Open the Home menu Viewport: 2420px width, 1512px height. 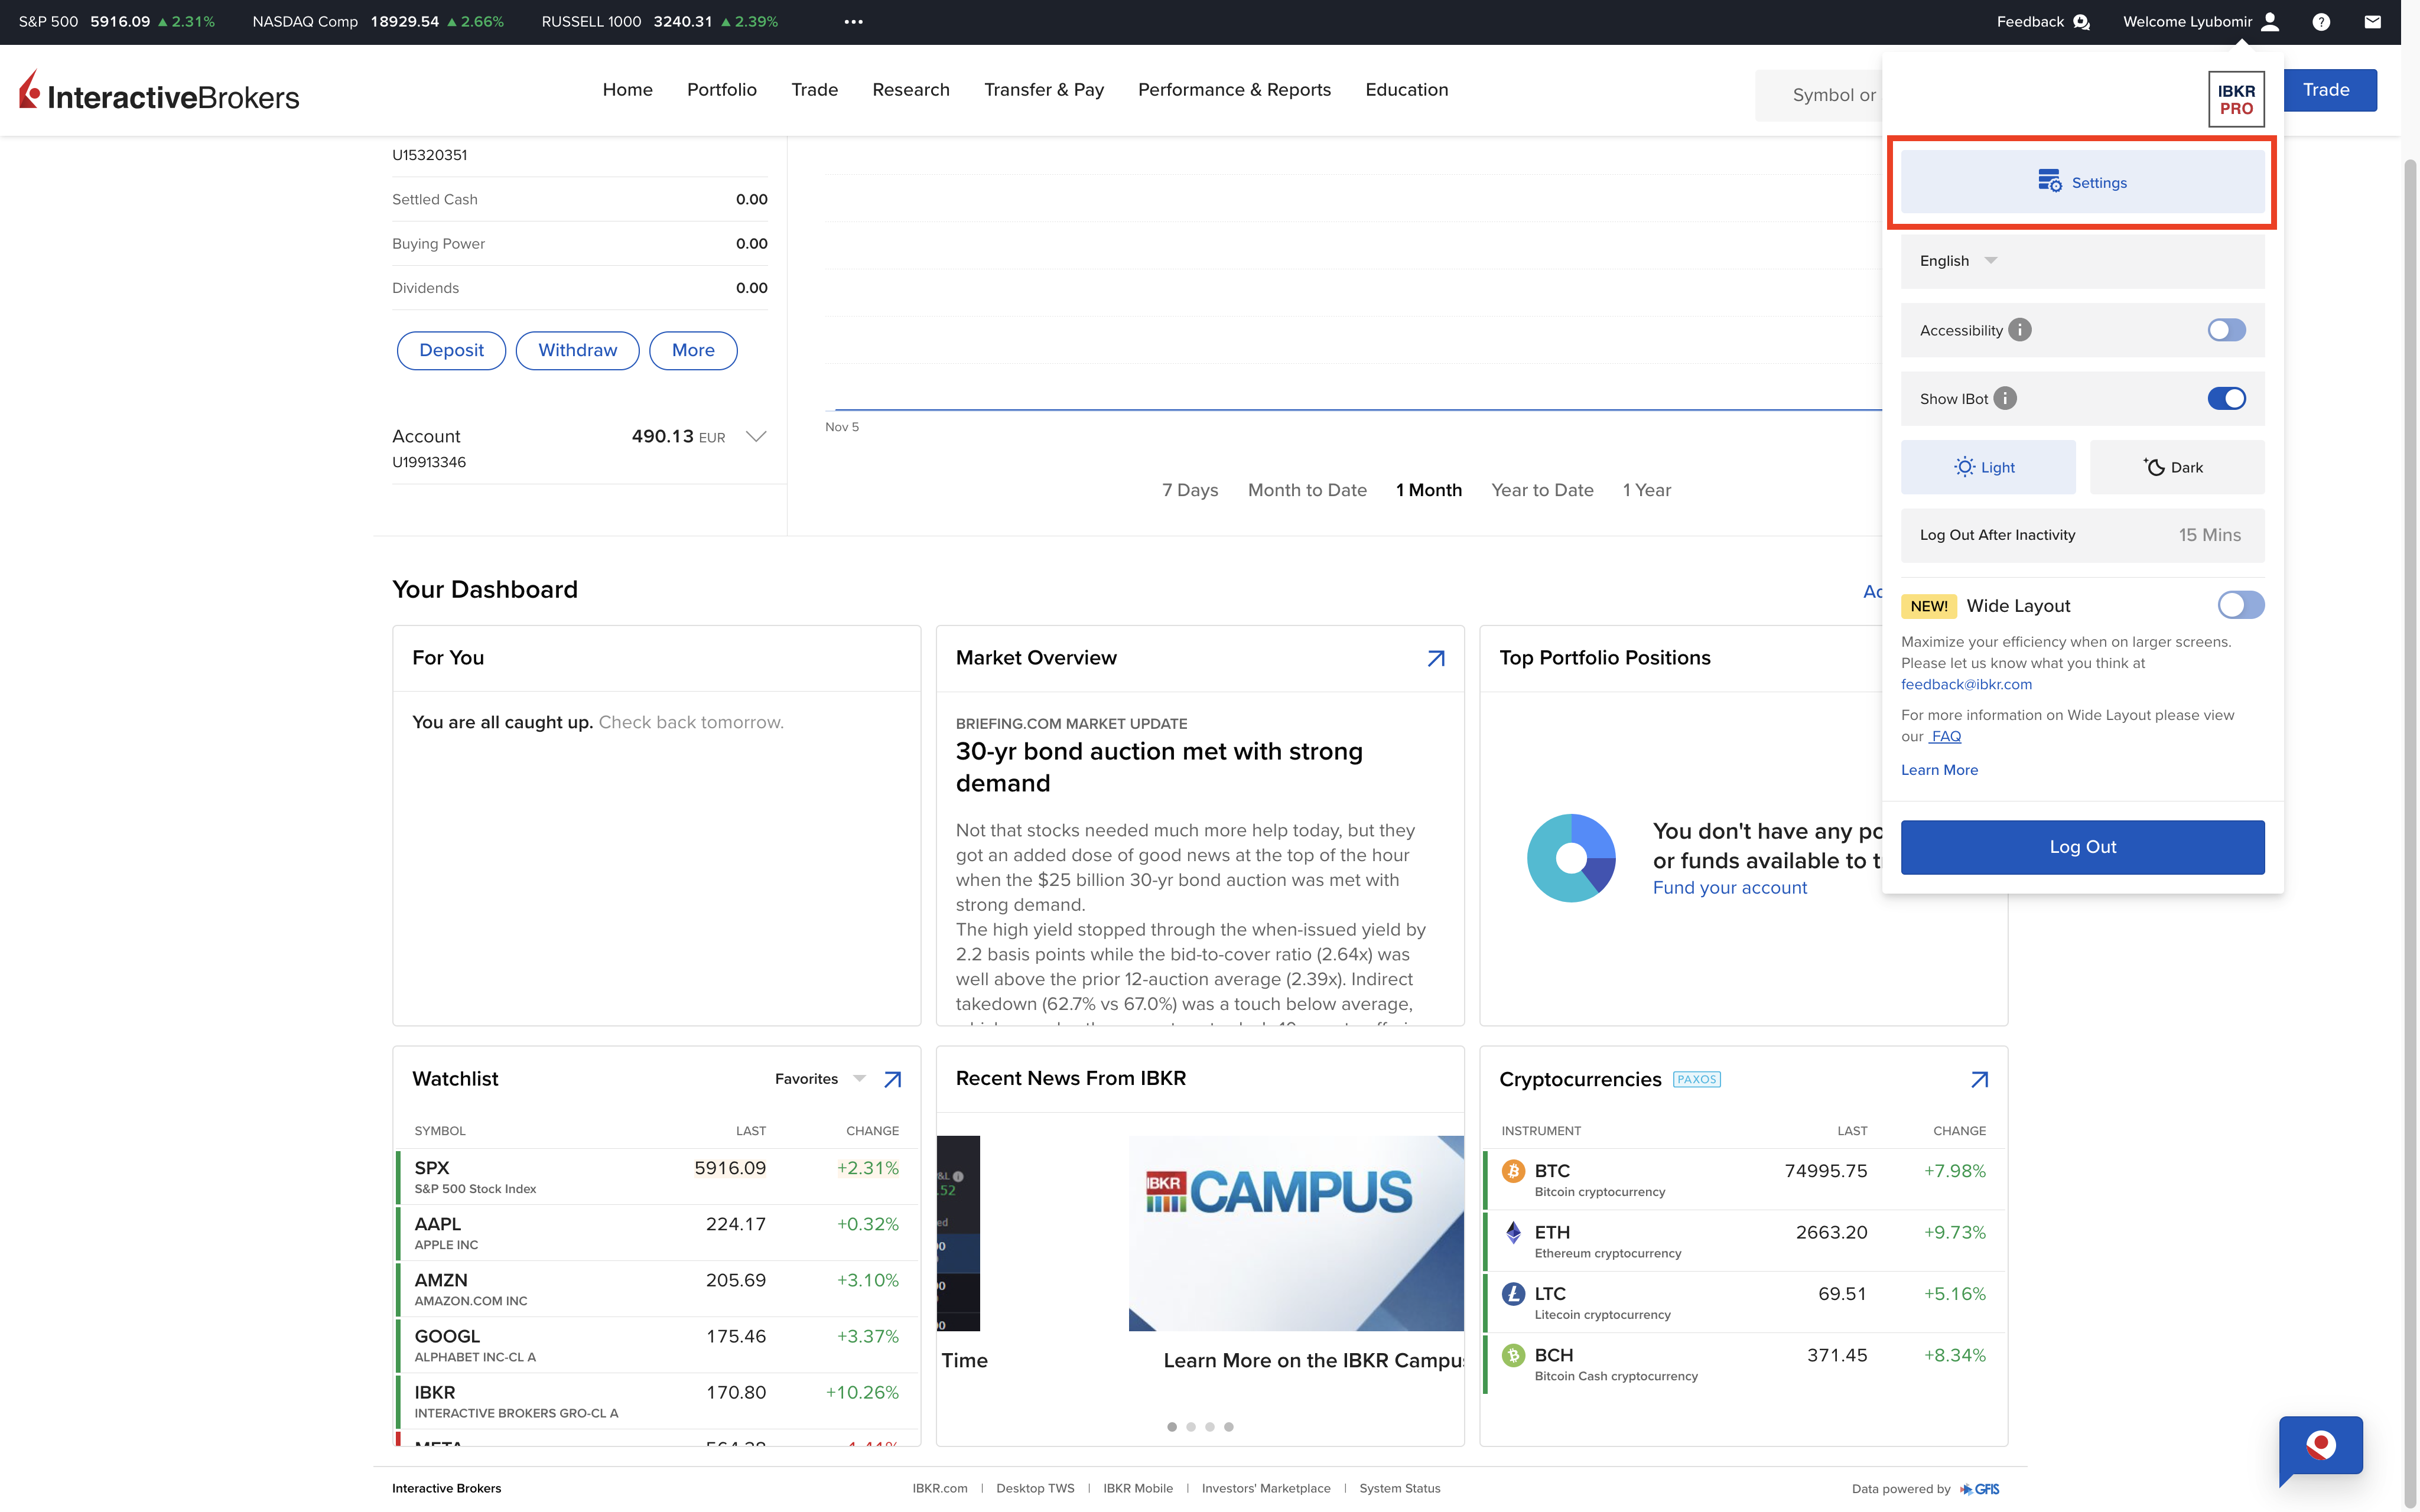click(x=627, y=90)
